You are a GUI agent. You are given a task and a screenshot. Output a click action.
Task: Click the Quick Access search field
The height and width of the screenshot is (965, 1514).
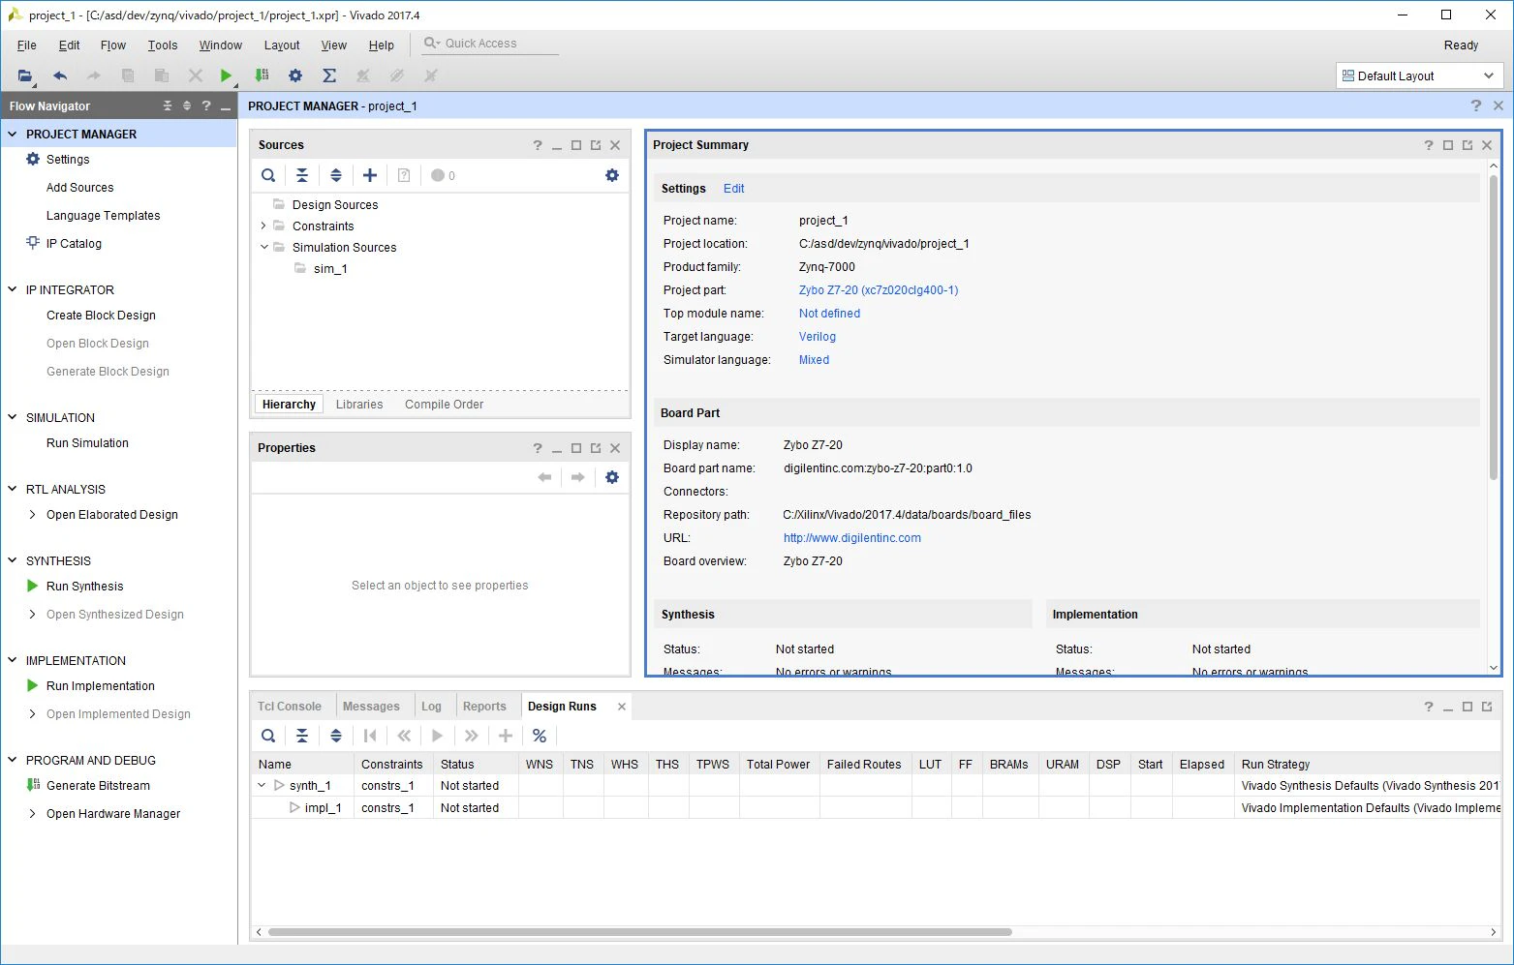tap(491, 44)
